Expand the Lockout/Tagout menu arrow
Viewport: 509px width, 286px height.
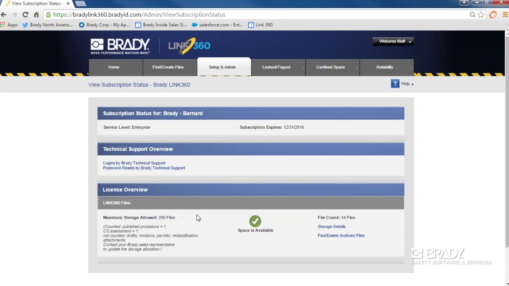[303, 68]
